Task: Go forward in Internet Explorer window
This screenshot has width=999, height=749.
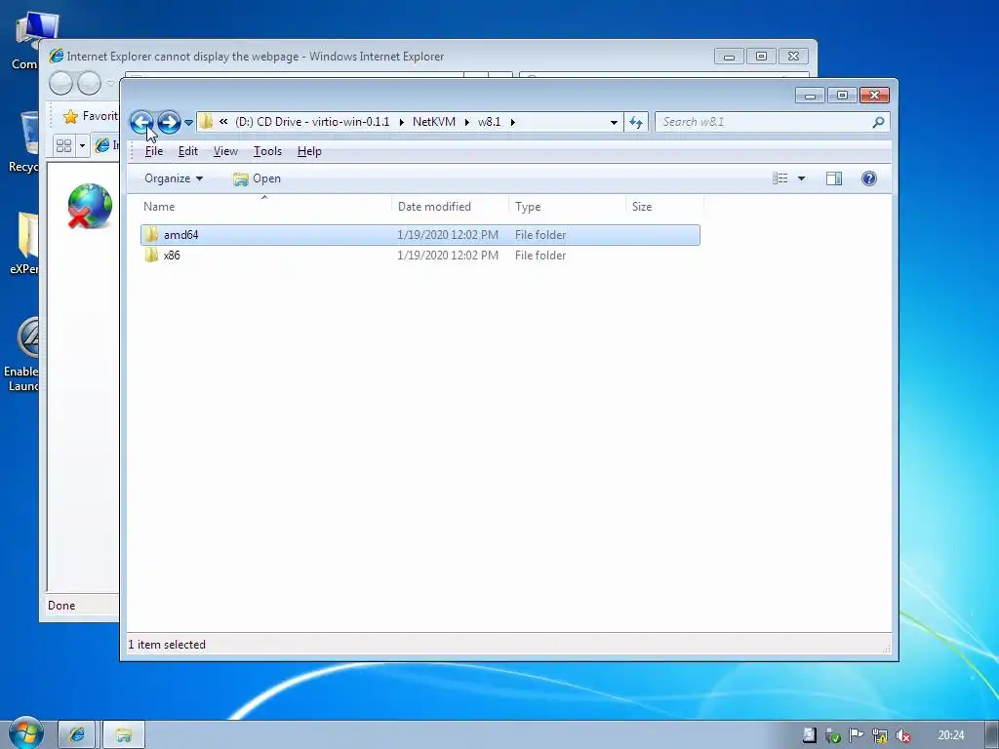Action: pyautogui.click(x=89, y=83)
